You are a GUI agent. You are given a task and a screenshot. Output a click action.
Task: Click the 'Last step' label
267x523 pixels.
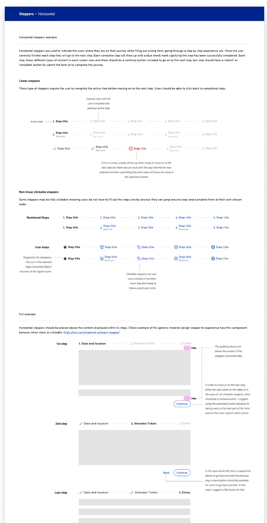(x=61, y=493)
